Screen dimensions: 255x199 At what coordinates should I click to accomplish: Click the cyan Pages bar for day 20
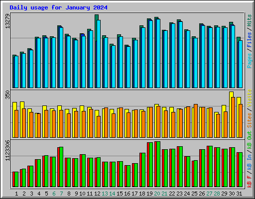pos(158,53)
